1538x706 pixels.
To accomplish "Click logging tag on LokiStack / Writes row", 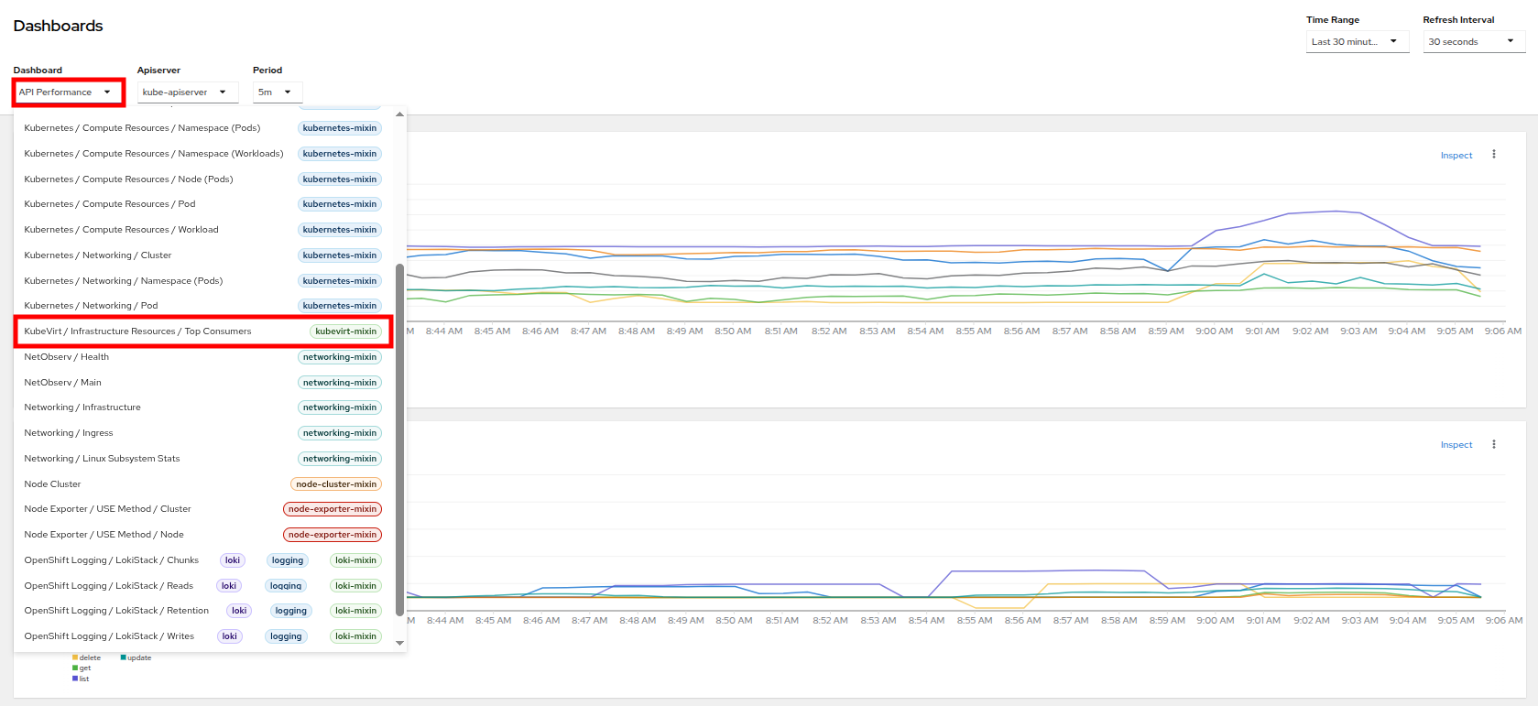I will [x=285, y=636].
